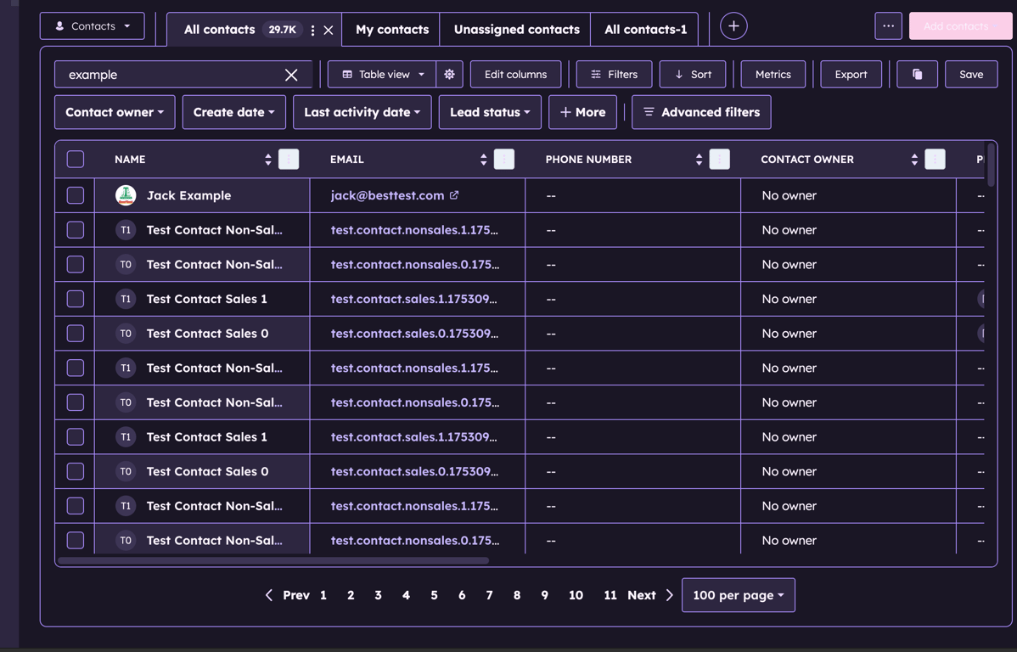The width and height of the screenshot is (1017, 652).
Task: Open the copy view icon next to Save
Action: (917, 74)
